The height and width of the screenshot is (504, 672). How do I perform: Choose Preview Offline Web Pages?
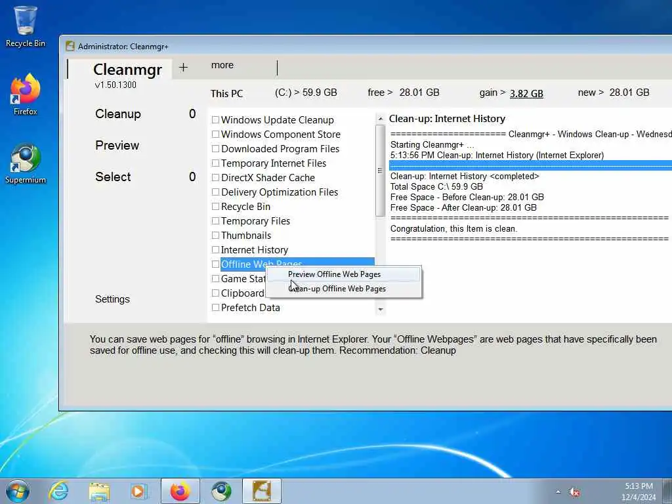(x=344, y=274)
